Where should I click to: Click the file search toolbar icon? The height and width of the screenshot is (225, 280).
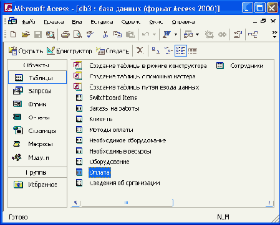(x=51, y=34)
